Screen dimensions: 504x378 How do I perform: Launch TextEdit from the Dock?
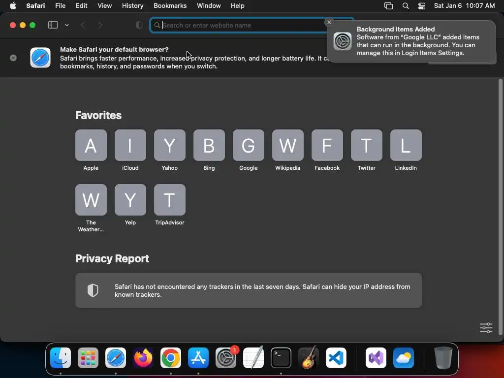tap(253, 358)
